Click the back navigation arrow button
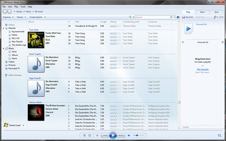 (x=5, y=11)
